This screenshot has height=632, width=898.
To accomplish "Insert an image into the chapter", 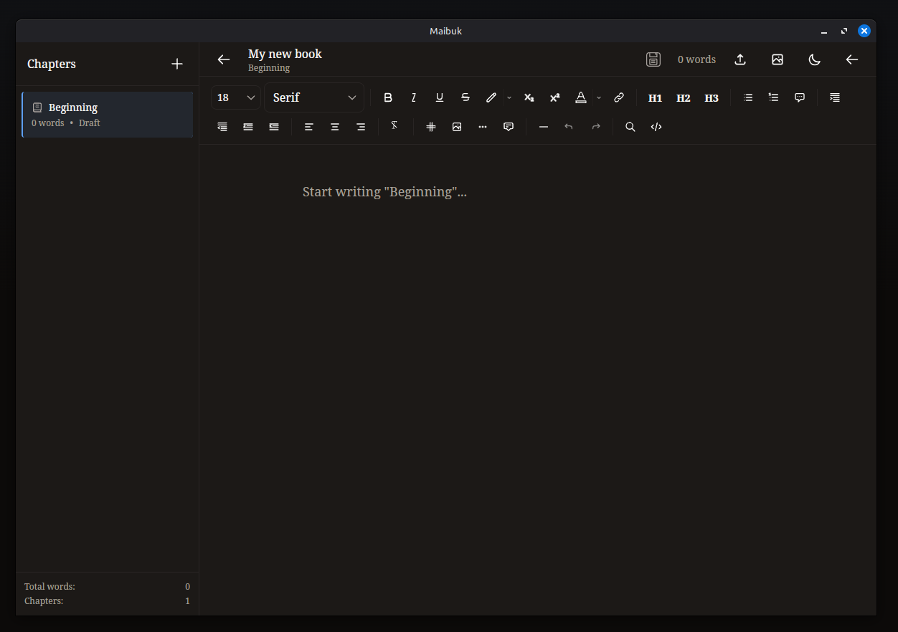I will coord(457,127).
